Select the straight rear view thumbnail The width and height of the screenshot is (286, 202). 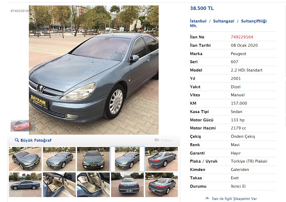(x=128, y=185)
